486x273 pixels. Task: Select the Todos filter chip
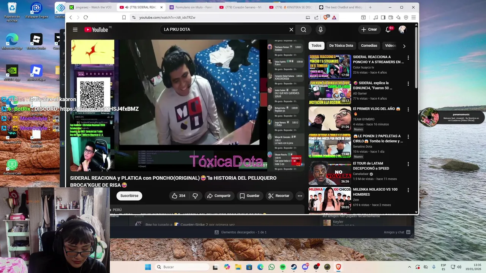316,45
